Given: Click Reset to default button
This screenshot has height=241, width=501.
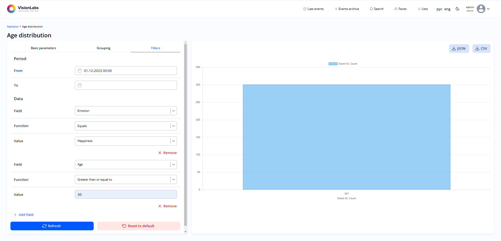Looking at the screenshot, I should pos(139,226).
